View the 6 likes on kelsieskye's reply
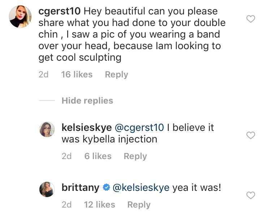271x222 pixels. coord(98,156)
